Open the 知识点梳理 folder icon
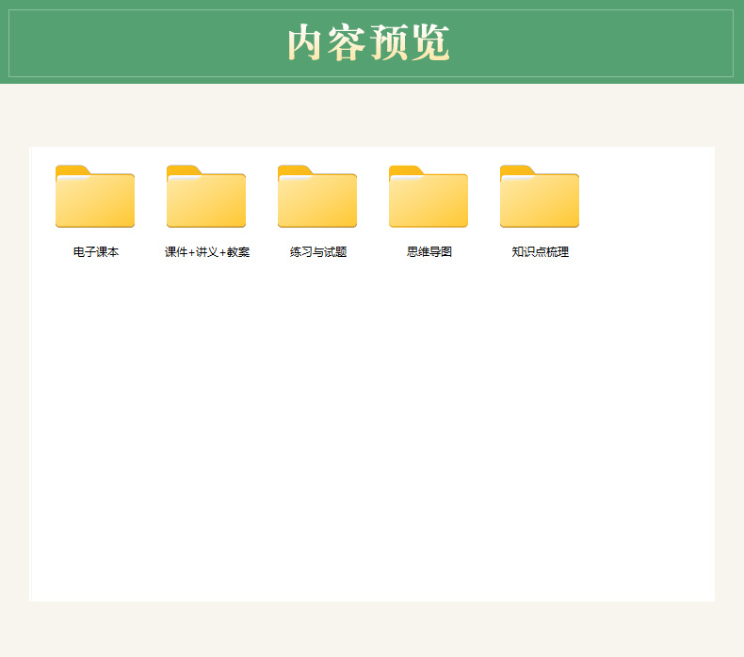The width and height of the screenshot is (744, 657). 540,197
